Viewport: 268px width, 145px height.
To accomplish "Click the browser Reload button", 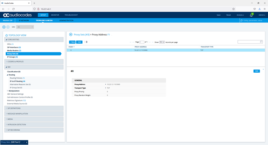I will tap(13, 9).
